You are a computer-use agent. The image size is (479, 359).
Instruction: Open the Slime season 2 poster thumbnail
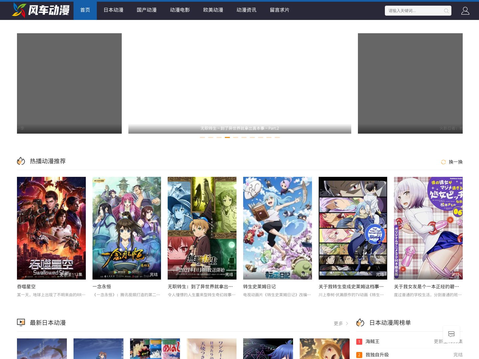(353, 228)
